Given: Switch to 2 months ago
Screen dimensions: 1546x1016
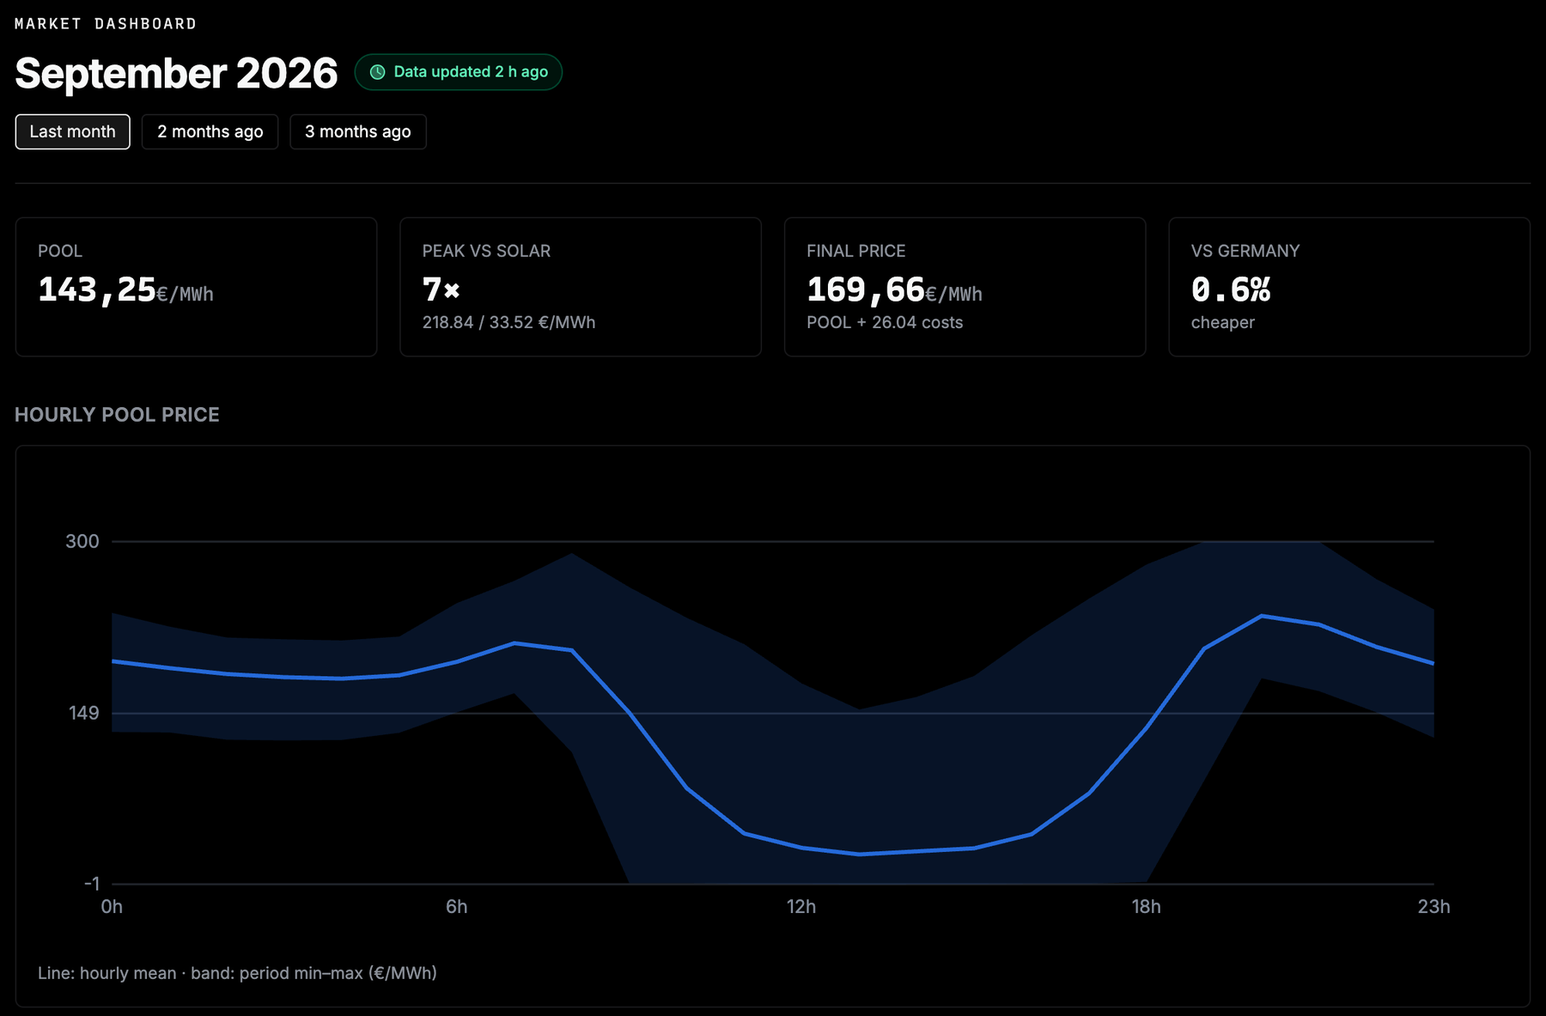Looking at the screenshot, I should 210,131.
